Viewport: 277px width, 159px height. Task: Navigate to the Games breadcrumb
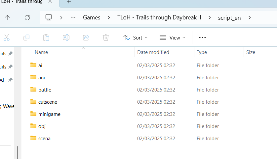pos(92,17)
